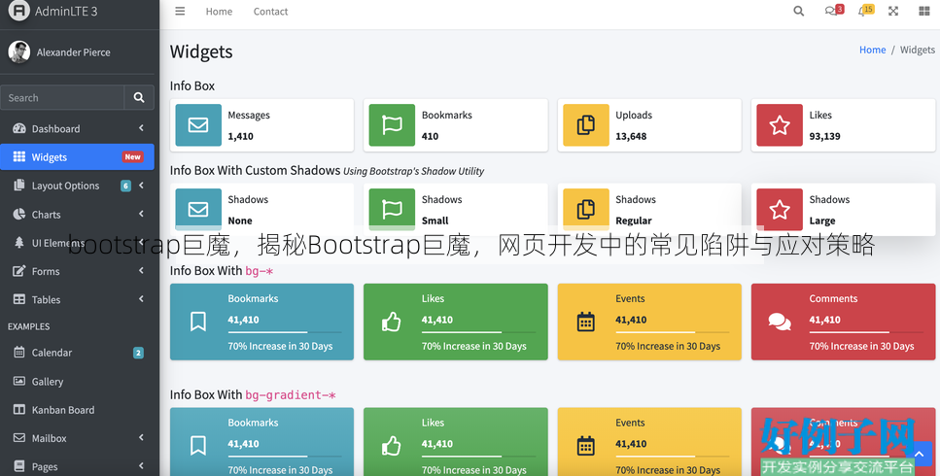Image resolution: width=940 pixels, height=476 pixels.
Task: Open Gallery sidebar link
Action: click(77, 382)
